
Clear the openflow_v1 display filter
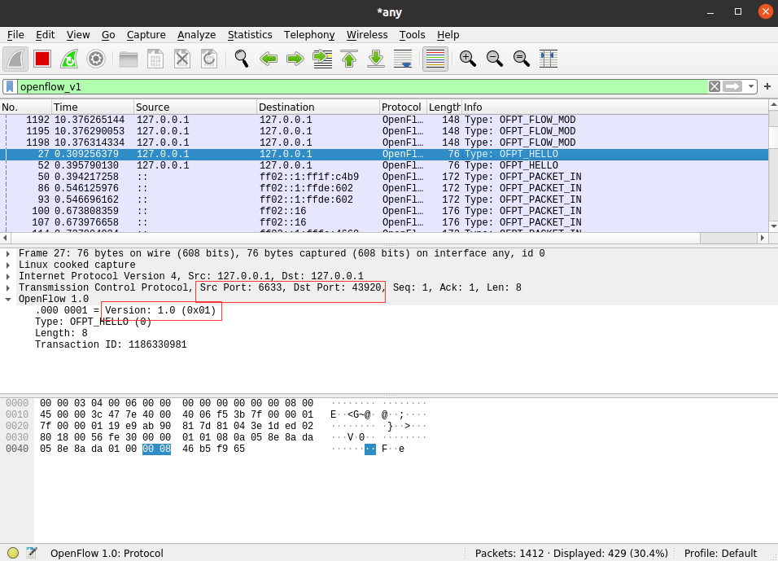pyautogui.click(x=715, y=87)
